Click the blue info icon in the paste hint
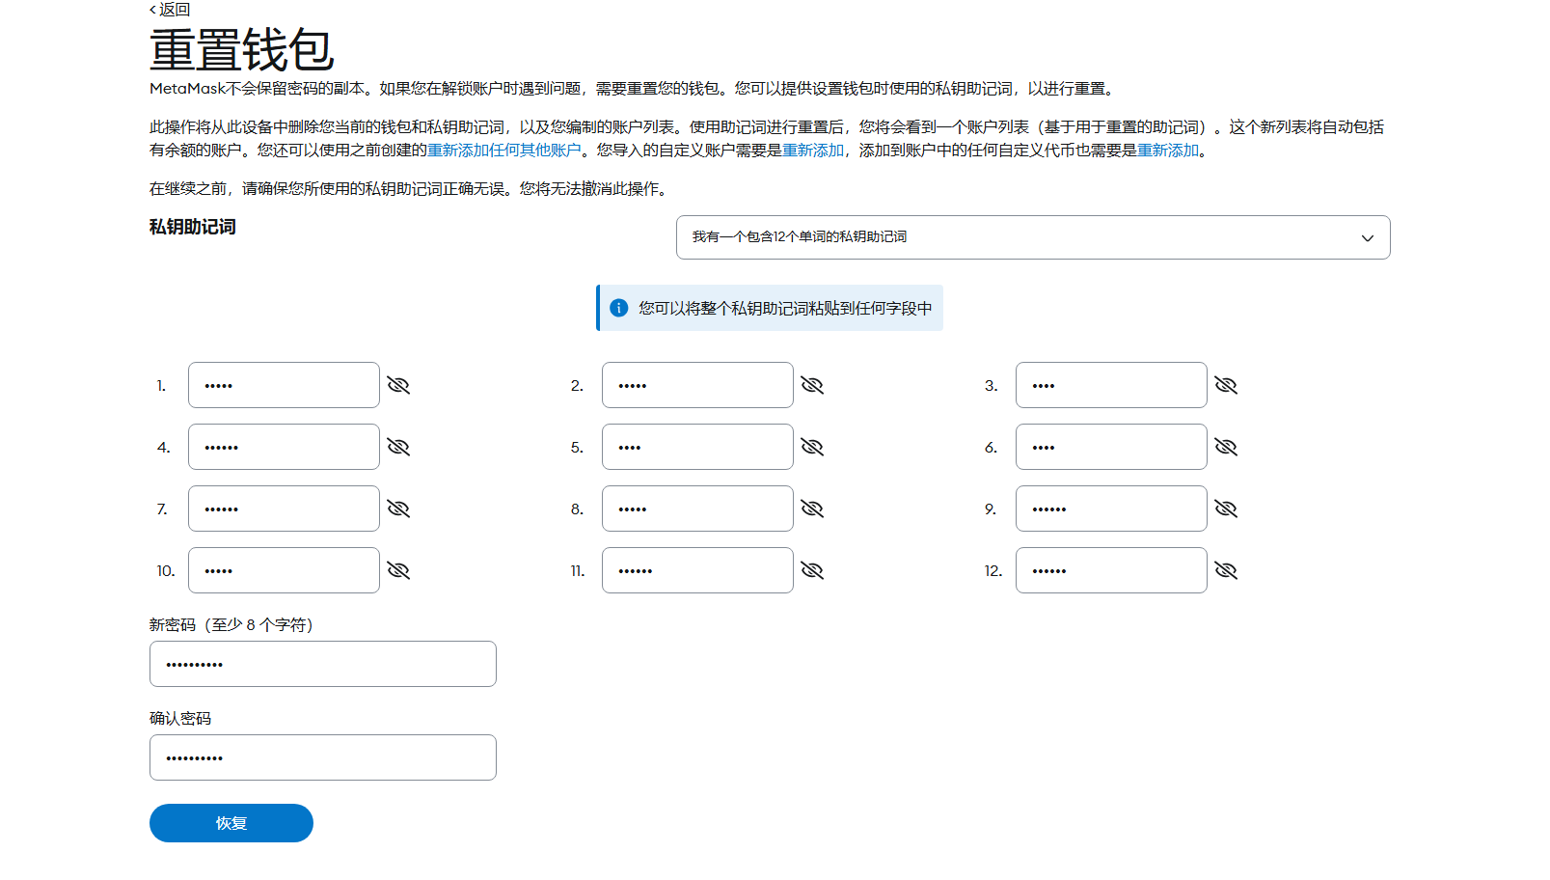Image resolution: width=1550 pixels, height=880 pixels. (x=619, y=308)
